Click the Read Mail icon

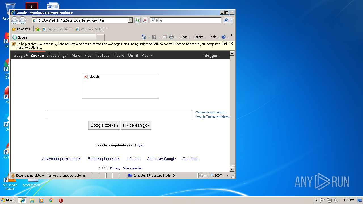[164, 37]
